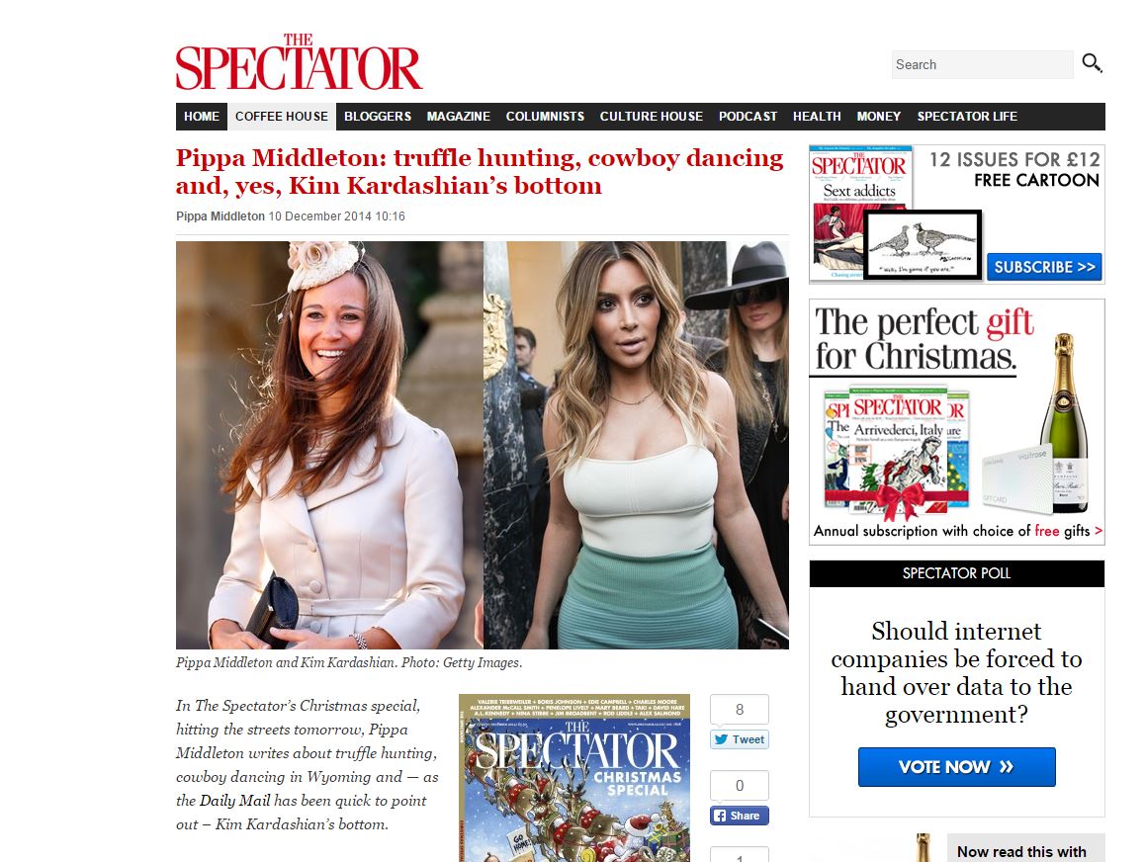Click the Facebook Share button
This screenshot has width=1145, height=862.
point(740,816)
